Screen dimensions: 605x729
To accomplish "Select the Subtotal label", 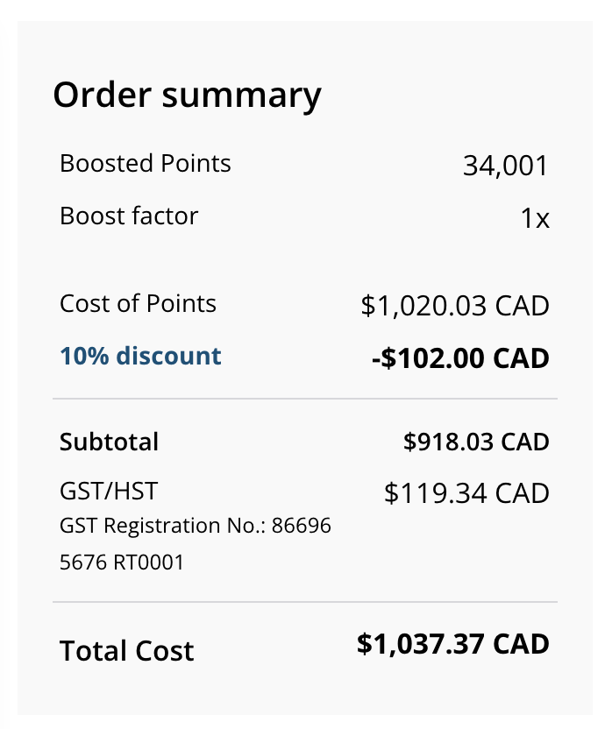I will (x=109, y=442).
